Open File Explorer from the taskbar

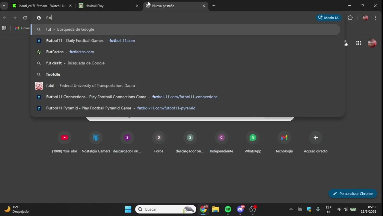coord(215,209)
